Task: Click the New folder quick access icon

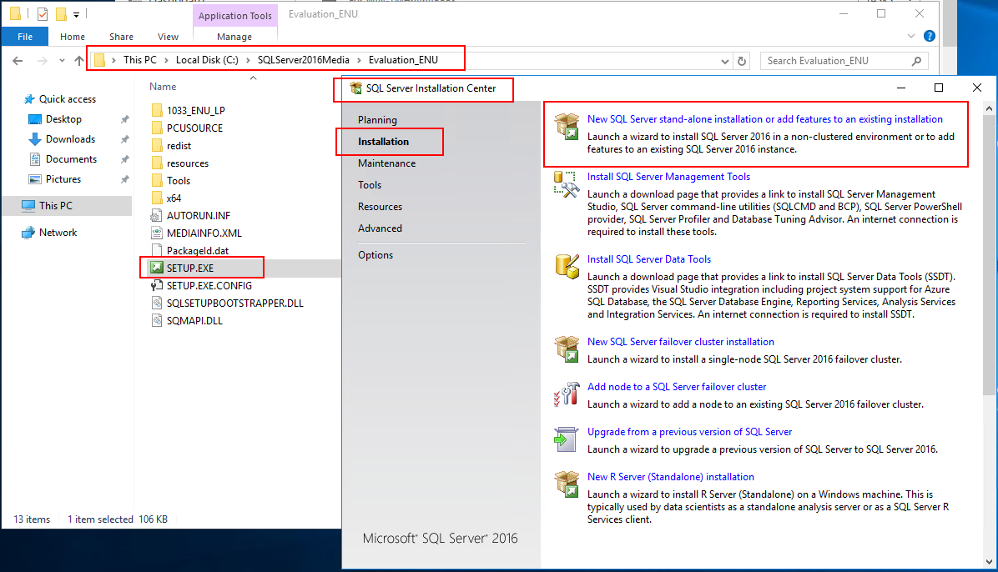Action: coord(61,13)
